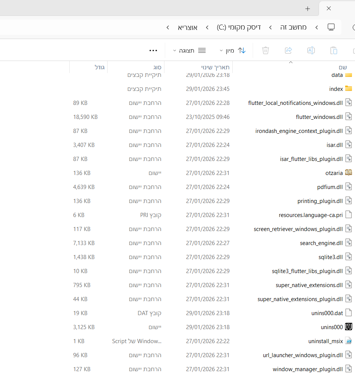Sort by the גודל (Size) column header
The image size is (355, 381).
click(100, 67)
